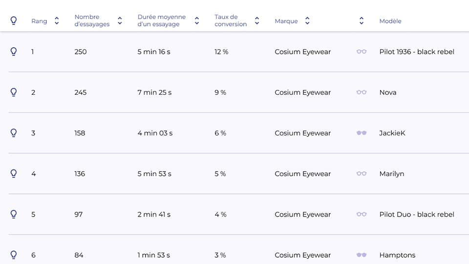This screenshot has height=264, width=469.
Task: Click the Durée moyenne d'un essayage header label
Action: (162, 21)
